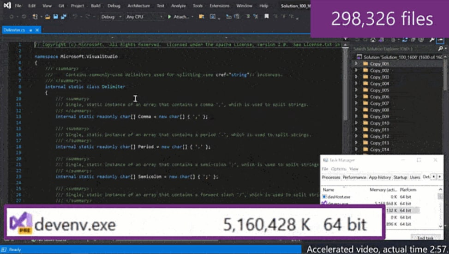This screenshot has height=254, width=449.
Task: Open Solution Explorer properties wrench icon
Action: pyautogui.click(x=432, y=40)
